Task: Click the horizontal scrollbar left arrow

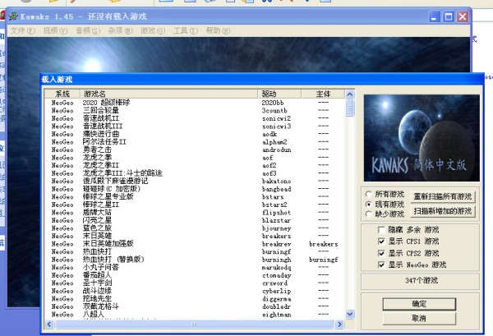Action: [x=49, y=324]
